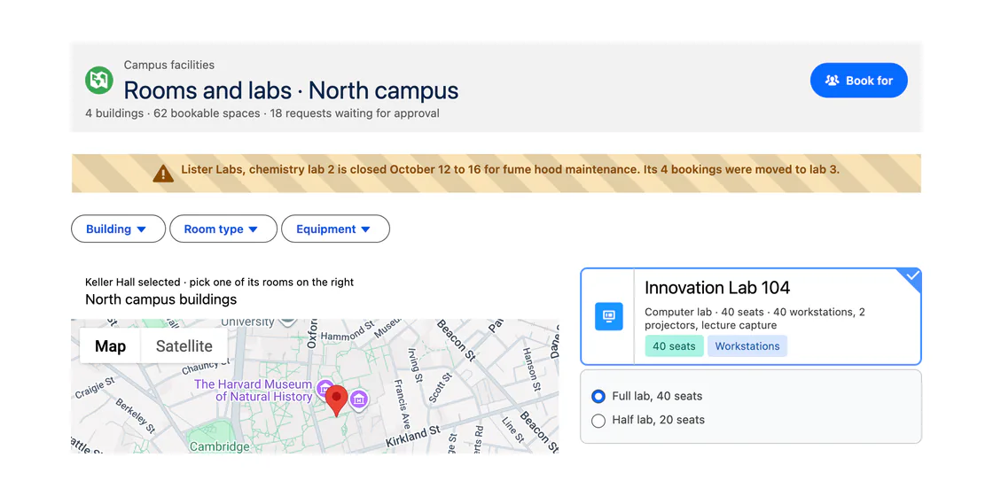
Task: Switch map to Satellite view
Action: click(184, 346)
